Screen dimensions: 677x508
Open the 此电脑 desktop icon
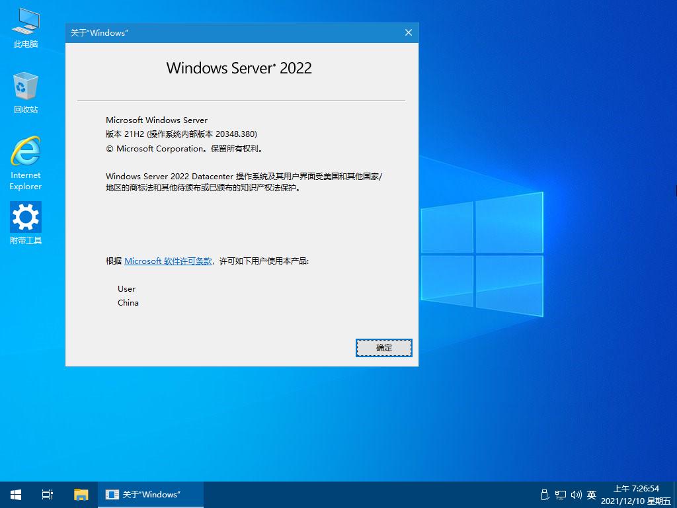(26, 28)
